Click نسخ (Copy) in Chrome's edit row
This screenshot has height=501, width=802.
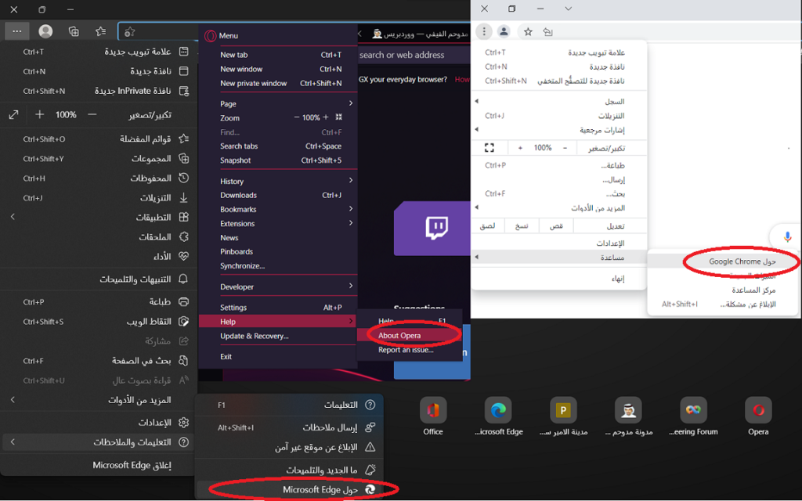pos(522,225)
